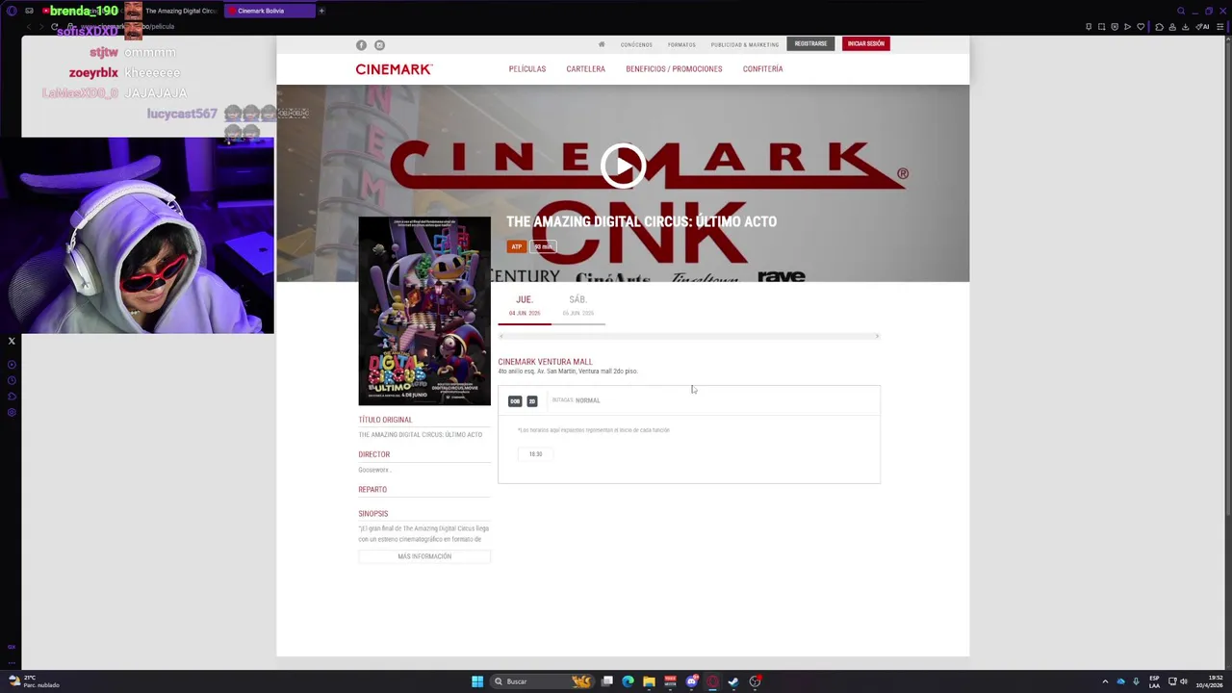The image size is (1232, 693).
Task: Open the snapshot tool icon
Action: (1102, 26)
